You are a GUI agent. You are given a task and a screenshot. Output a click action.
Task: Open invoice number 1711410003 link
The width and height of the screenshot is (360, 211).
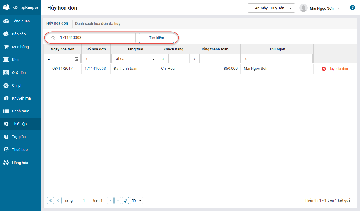(95, 69)
